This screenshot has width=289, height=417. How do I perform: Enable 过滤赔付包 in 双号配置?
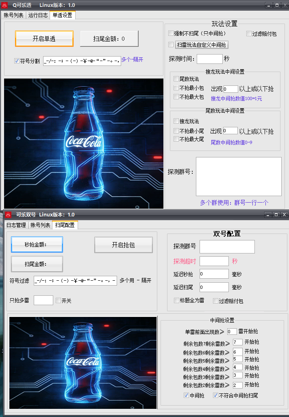click(x=216, y=301)
